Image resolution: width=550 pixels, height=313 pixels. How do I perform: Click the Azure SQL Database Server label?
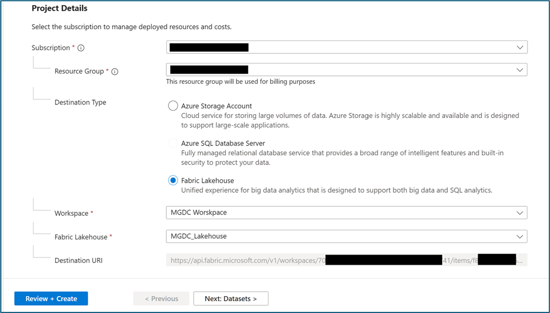pyautogui.click(x=223, y=143)
